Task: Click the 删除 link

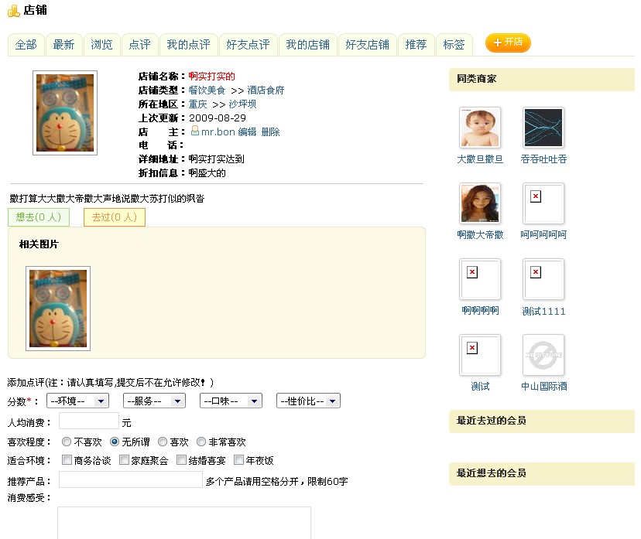Action: coord(271,132)
